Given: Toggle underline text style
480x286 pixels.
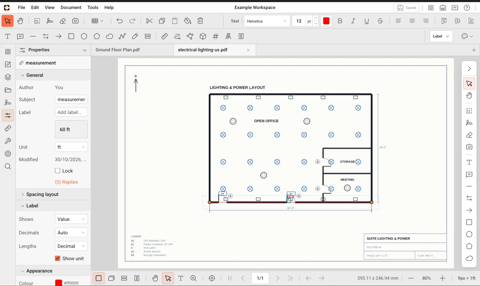Looking at the screenshot, I should click(x=367, y=21).
